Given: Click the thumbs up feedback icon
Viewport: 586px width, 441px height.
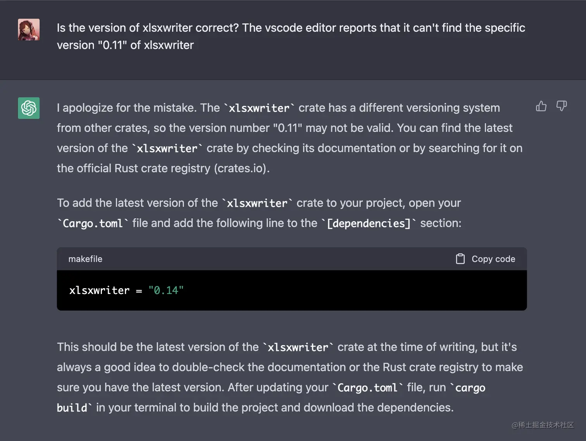Looking at the screenshot, I should pos(541,106).
